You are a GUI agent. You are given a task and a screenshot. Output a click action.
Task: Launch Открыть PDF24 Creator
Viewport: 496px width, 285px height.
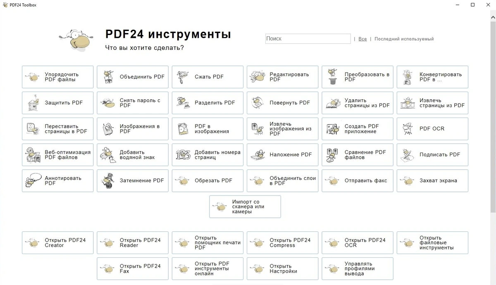coord(58,243)
